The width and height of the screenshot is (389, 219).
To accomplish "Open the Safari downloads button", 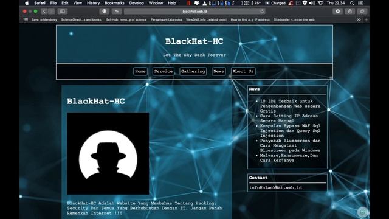I will click(x=338, y=11).
